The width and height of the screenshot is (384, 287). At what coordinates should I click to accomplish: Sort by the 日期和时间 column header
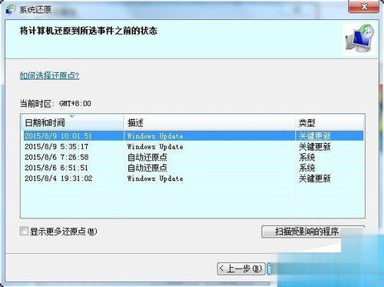(72, 123)
